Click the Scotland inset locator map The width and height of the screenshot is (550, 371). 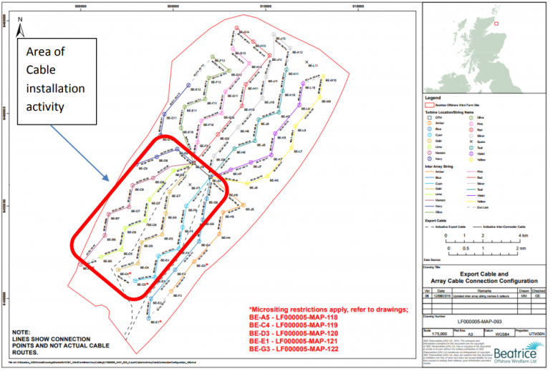(x=483, y=45)
